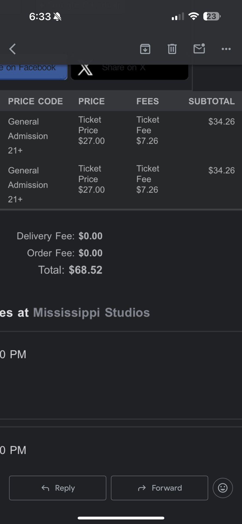Tap the muted notifications bell in status bar
Image resolution: width=242 pixels, height=524 pixels.
pos(57,16)
